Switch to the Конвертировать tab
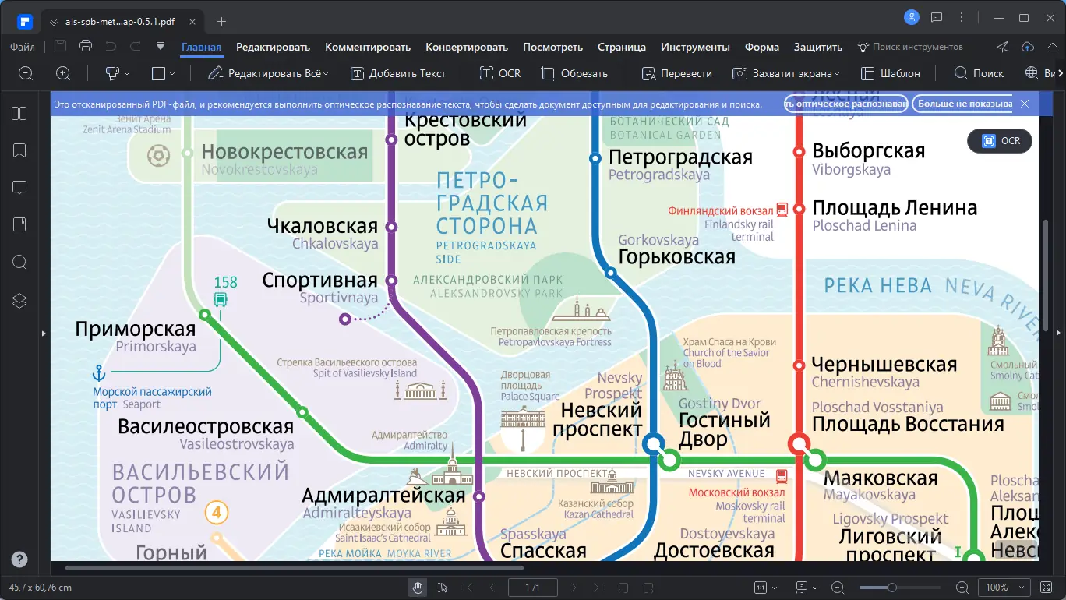This screenshot has width=1066, height=600. [467, 47]
